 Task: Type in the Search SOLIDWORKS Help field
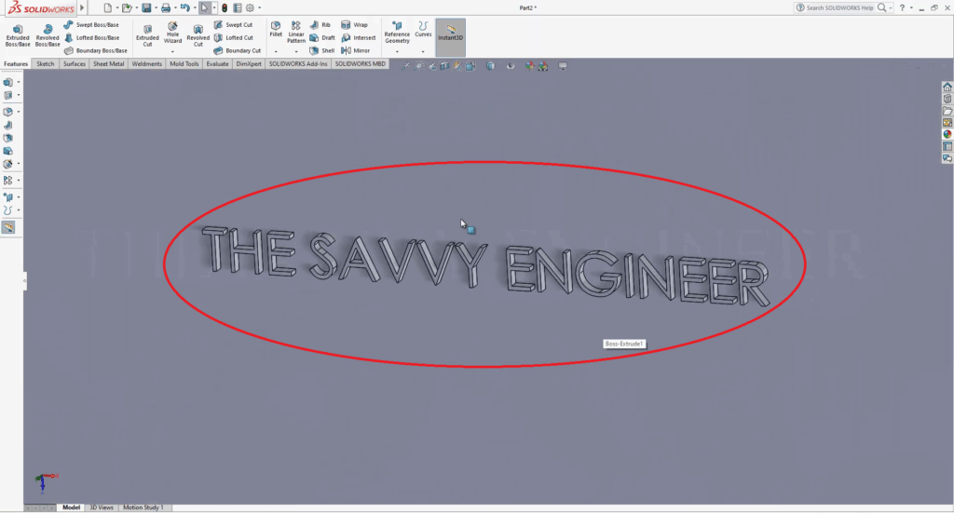pyautogui.click(x=839, y=7)
